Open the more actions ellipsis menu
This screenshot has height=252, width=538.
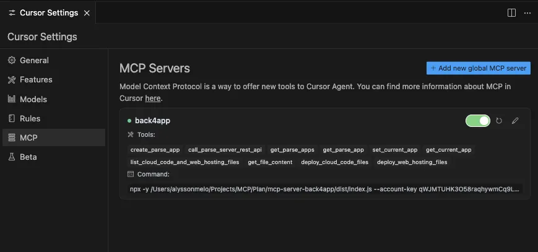(x=527, y=13)
